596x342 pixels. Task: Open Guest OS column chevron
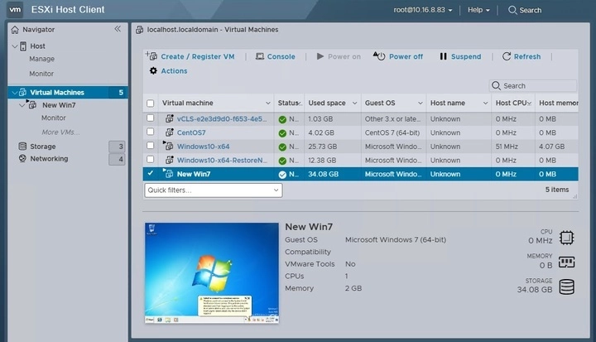(420, 103)
